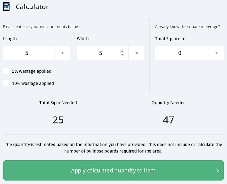The image size is (227, 184).
Task: Click the "m" unit next to Length
Action: pos(62,53)
